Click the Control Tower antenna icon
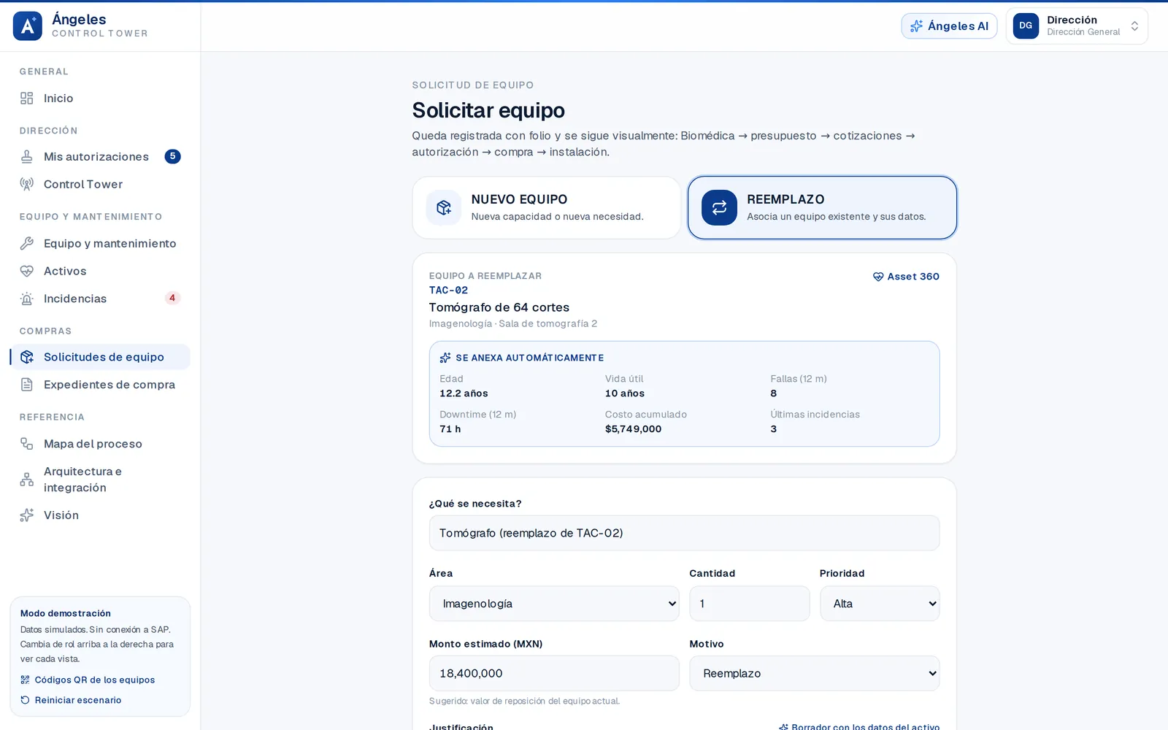1168x730 pixels. pos(27,185)
